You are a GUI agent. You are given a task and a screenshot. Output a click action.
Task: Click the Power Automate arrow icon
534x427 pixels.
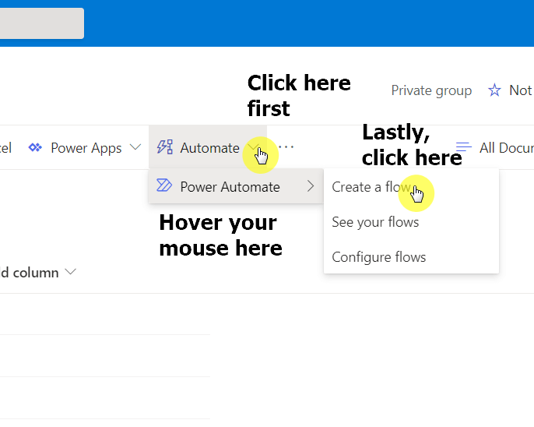tap(164, 185)
